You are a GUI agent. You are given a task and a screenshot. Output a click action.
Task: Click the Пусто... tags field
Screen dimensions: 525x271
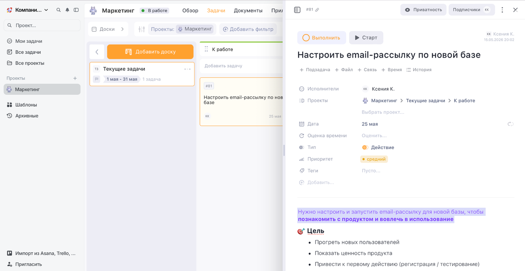[371, 171]
